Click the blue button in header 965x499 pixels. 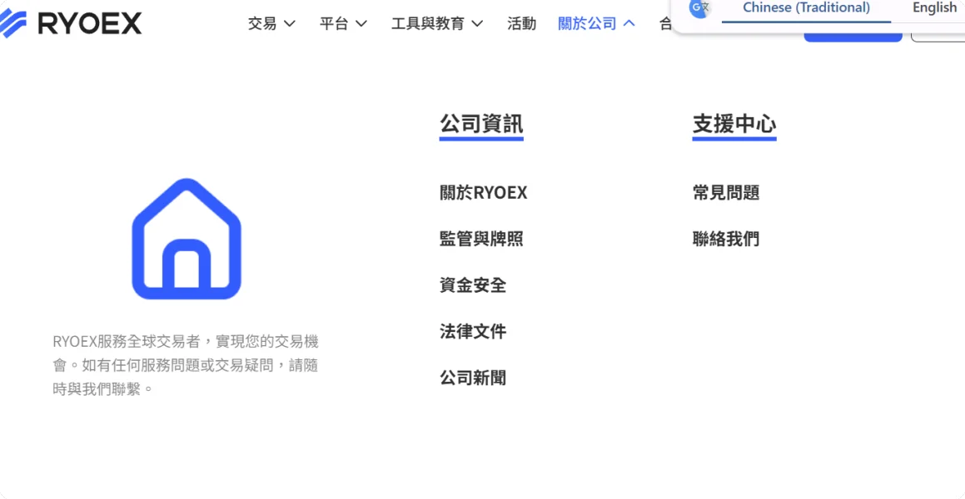pyautogui.click(x=853, y=37)
